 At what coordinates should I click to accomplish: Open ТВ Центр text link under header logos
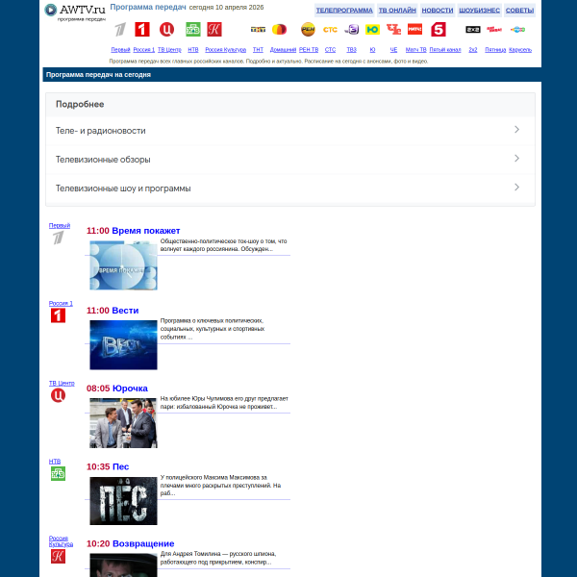coord(169,50)
